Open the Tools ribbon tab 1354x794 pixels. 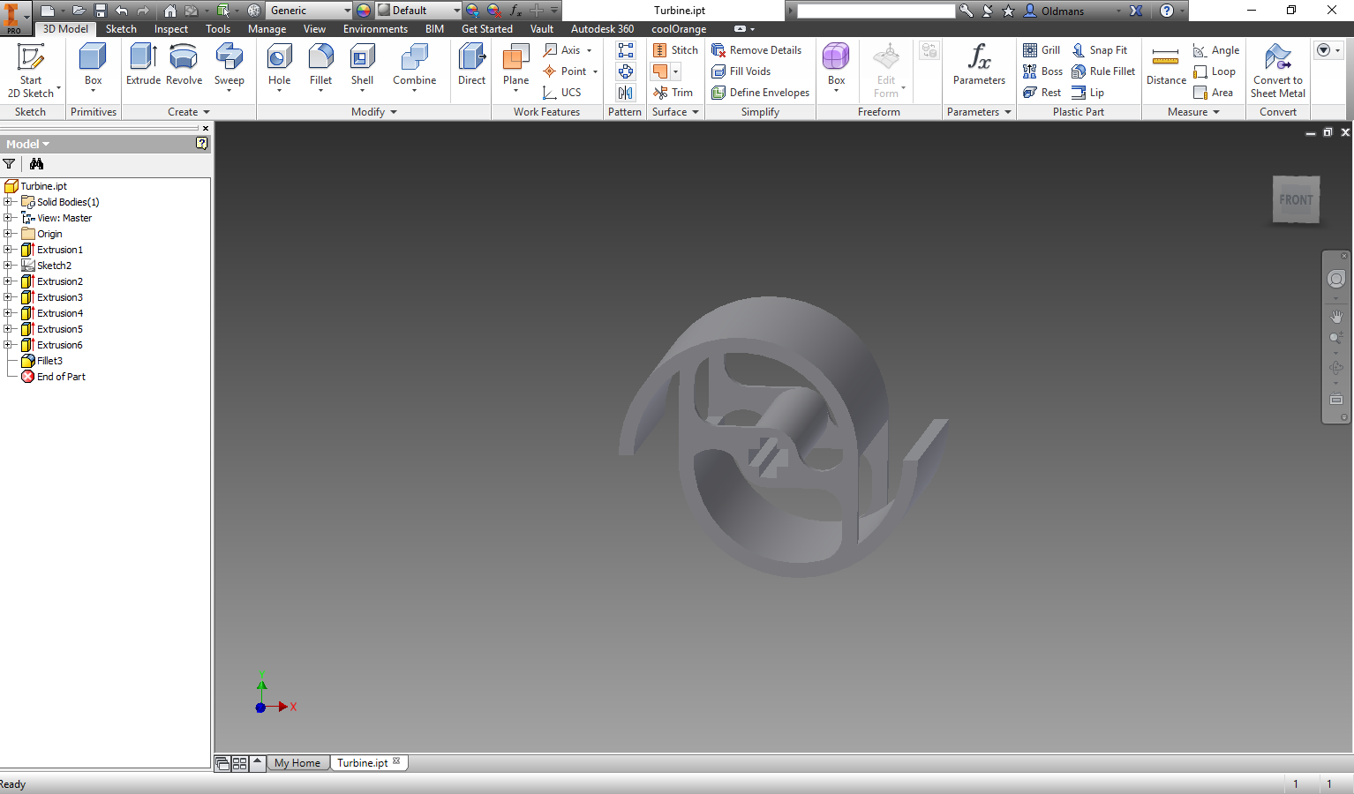coord(218,29)
